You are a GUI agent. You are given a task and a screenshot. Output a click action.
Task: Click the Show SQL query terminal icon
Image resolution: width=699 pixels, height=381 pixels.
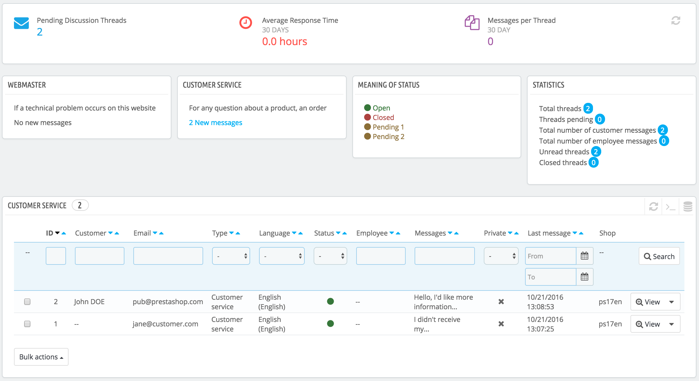670,206
